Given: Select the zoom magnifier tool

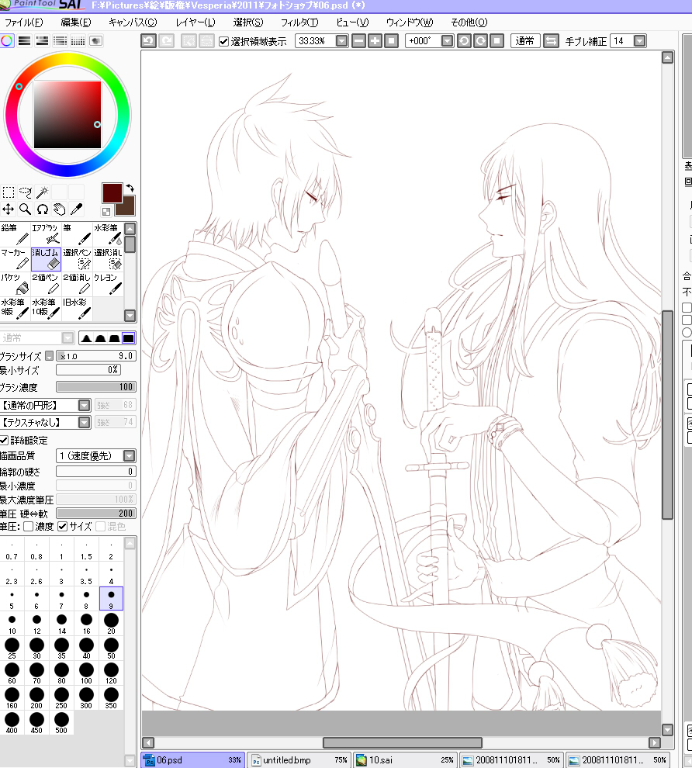Looking at the screenshot, I should click(26, 209).
